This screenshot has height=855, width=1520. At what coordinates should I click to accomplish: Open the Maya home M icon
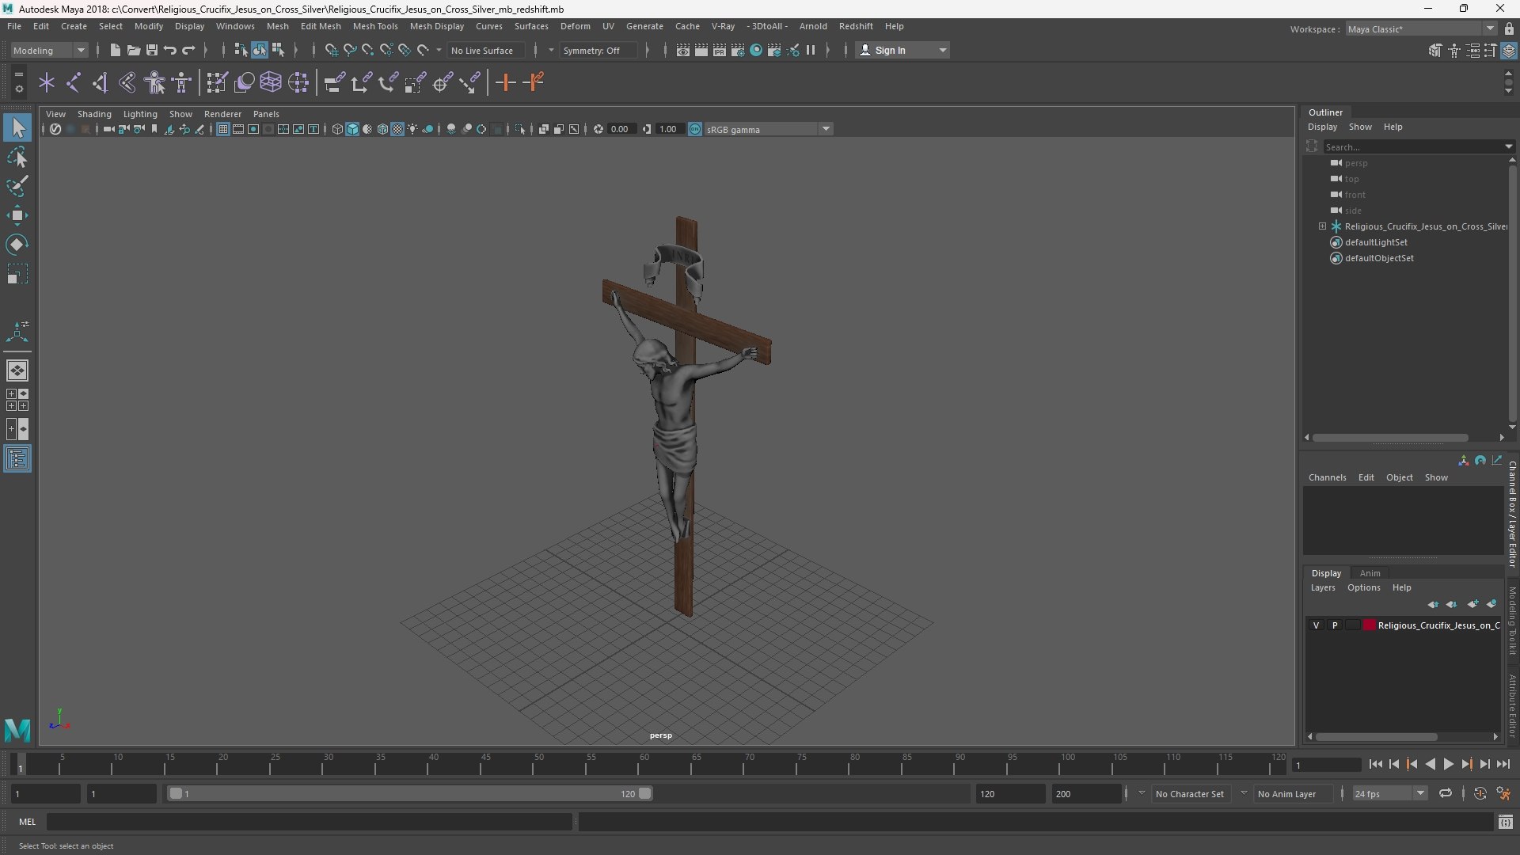point(17,729)
